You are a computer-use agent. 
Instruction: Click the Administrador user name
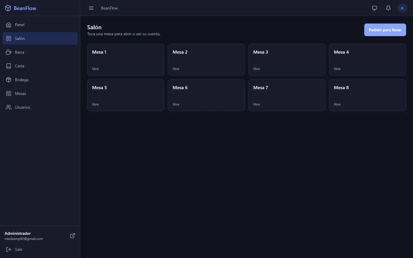[17, 233]
